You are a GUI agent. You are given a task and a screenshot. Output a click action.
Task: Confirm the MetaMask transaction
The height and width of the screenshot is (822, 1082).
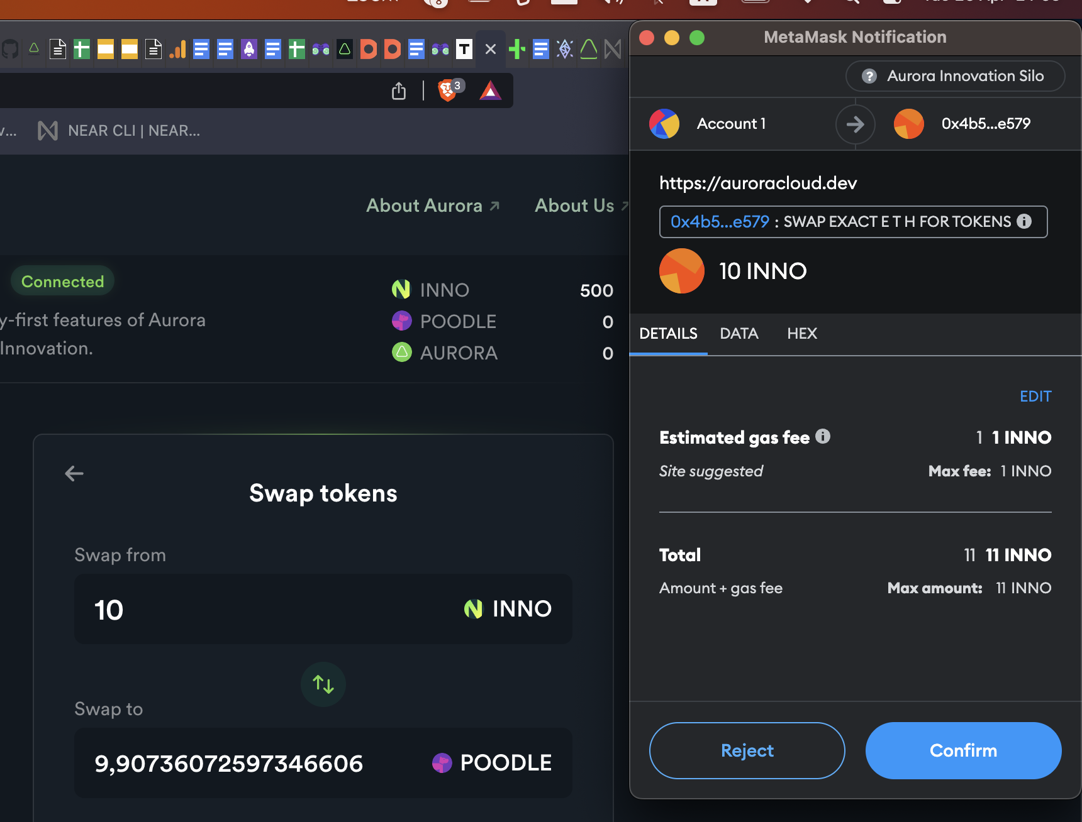point(964,750)
